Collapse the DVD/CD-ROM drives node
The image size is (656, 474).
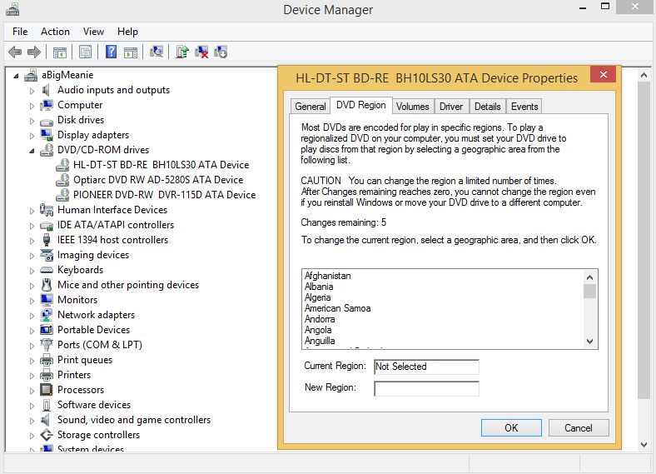[32, 151]
